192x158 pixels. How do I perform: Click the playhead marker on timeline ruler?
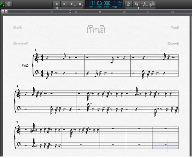[x=70, y=12]
